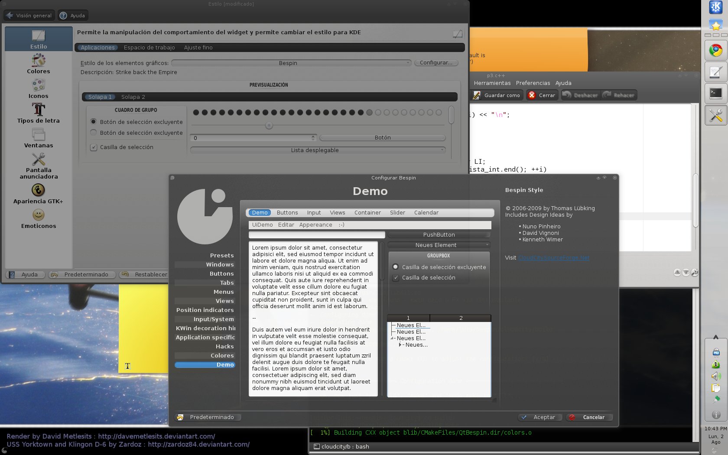Screen dimensions: 728x455
Task: Click the Rehacer redo icon
Action: [x=619, y=95]
